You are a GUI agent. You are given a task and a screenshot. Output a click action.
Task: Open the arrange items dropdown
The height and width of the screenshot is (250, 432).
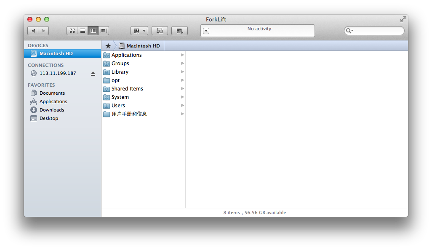tap(139, 31)
